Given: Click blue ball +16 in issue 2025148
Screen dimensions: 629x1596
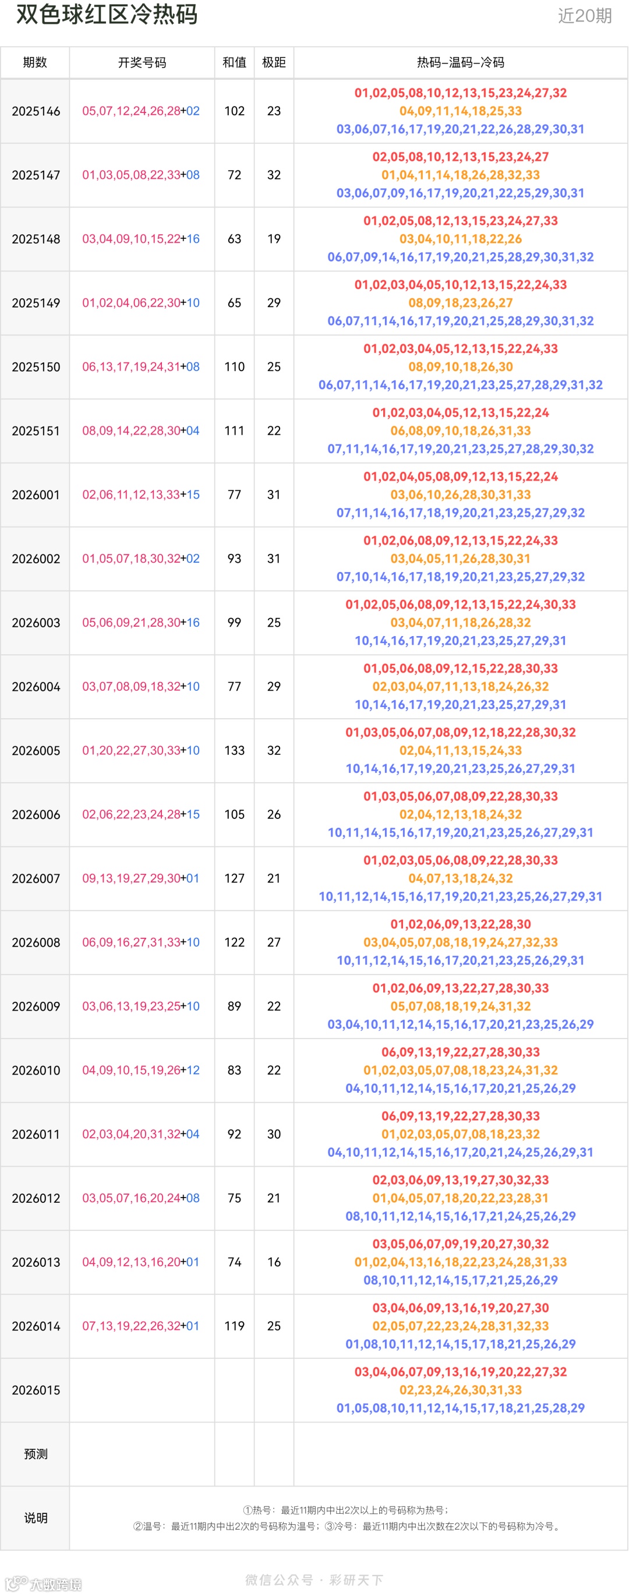Looking at the screenshot, I should coord(190,239).
